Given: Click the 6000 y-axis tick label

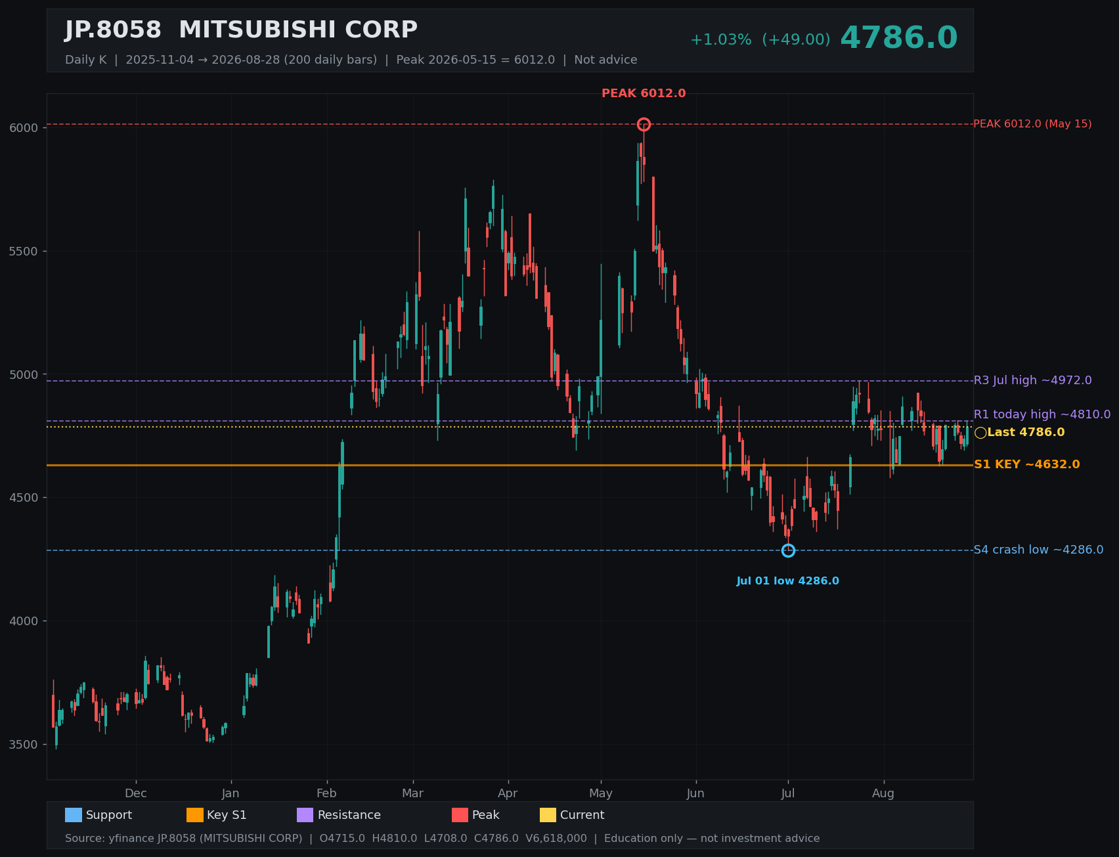Looking at the screenshot, I should 24,128.
